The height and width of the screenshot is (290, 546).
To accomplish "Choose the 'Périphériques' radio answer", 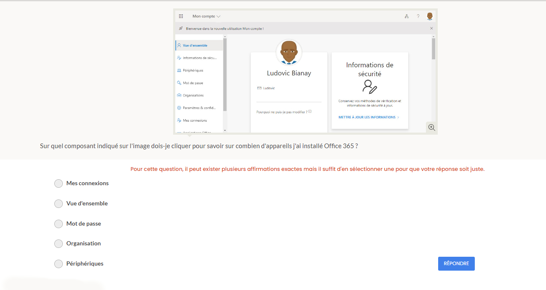I will coord(59,264).
